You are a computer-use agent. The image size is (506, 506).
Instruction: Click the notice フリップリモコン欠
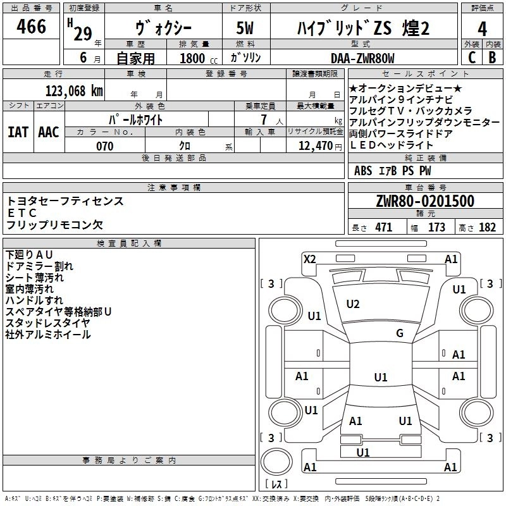click(54, 225)
